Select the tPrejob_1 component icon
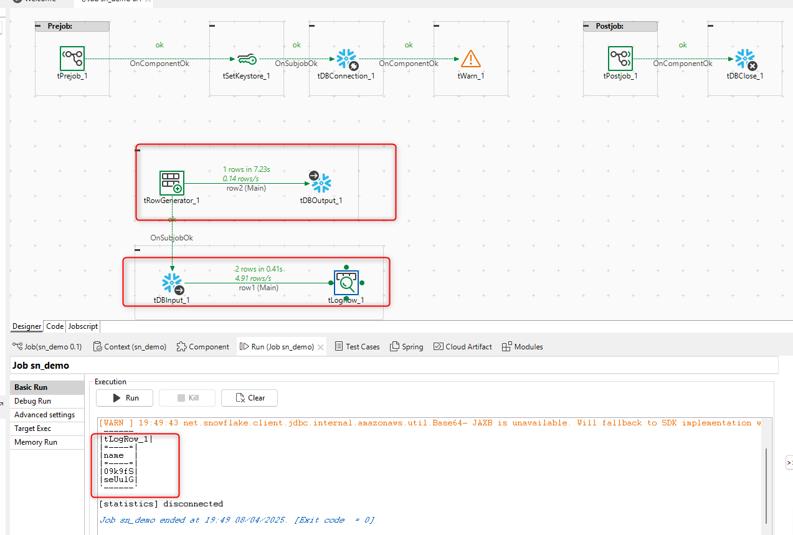The height and width of the screenshot is (535, 793). tap(72, 57)
